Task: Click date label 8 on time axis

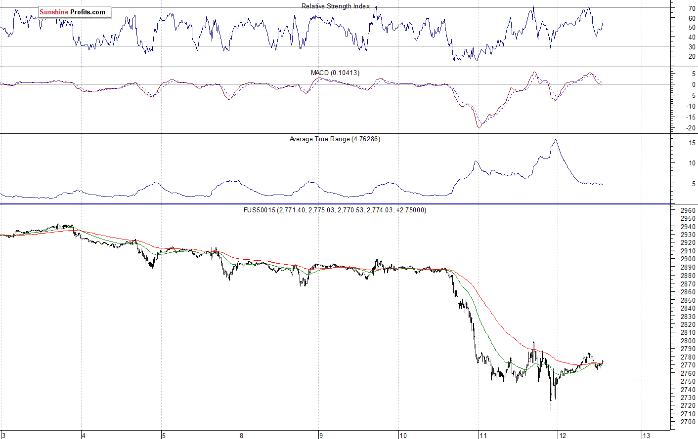Action: click(x=241, y=435)
